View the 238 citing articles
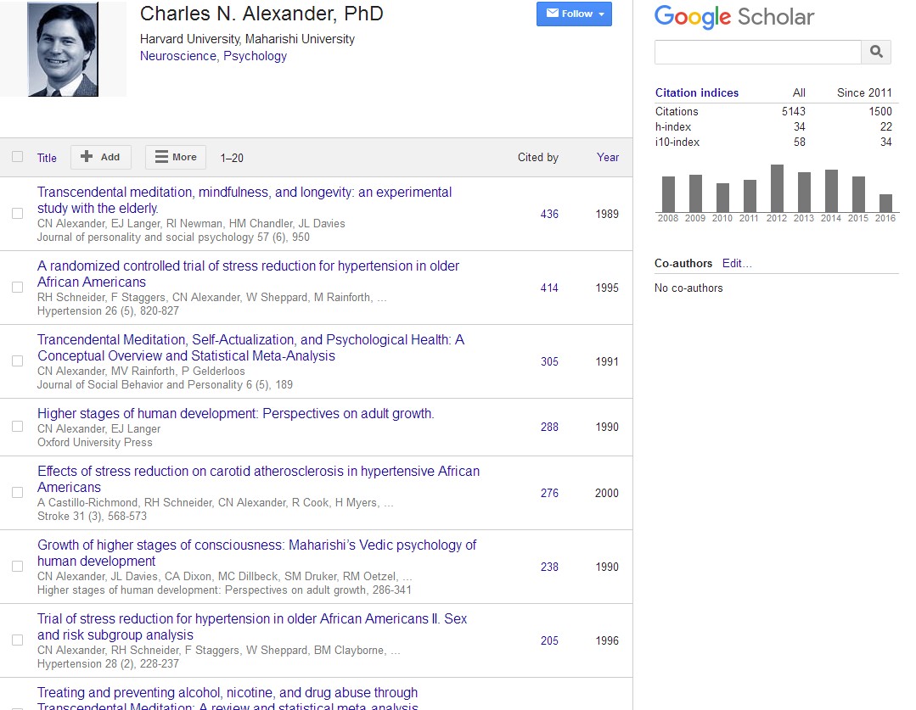Screen dimensions: 916x710 coord(549,567)
